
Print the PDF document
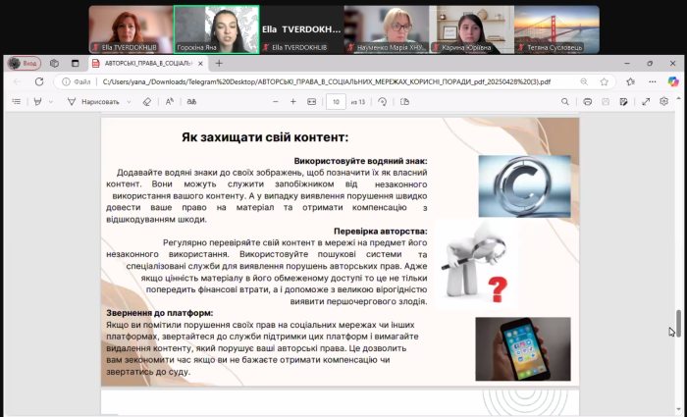click(588, 101)
